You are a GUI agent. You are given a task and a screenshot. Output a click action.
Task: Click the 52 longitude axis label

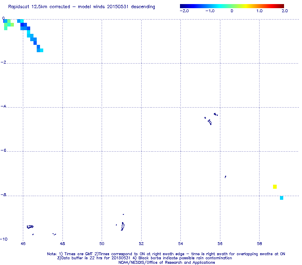click(141, 244)
